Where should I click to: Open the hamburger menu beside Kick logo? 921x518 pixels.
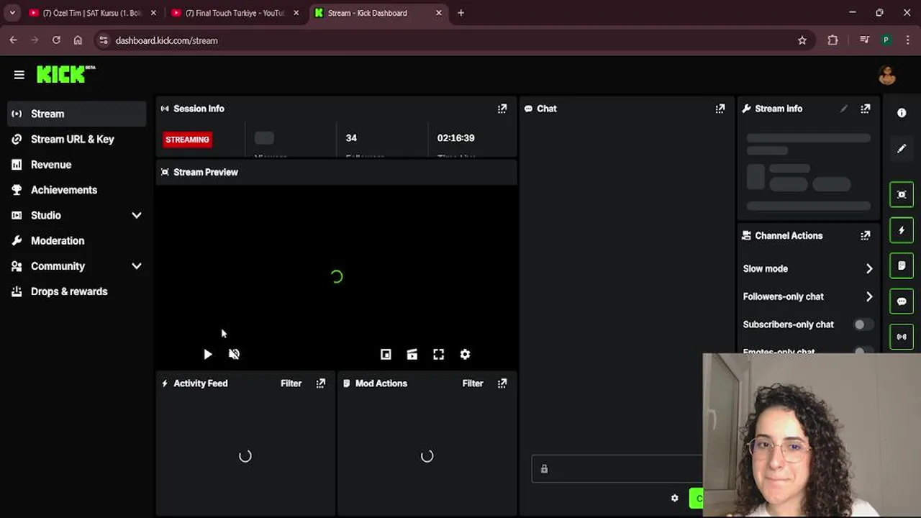[19, 75]
